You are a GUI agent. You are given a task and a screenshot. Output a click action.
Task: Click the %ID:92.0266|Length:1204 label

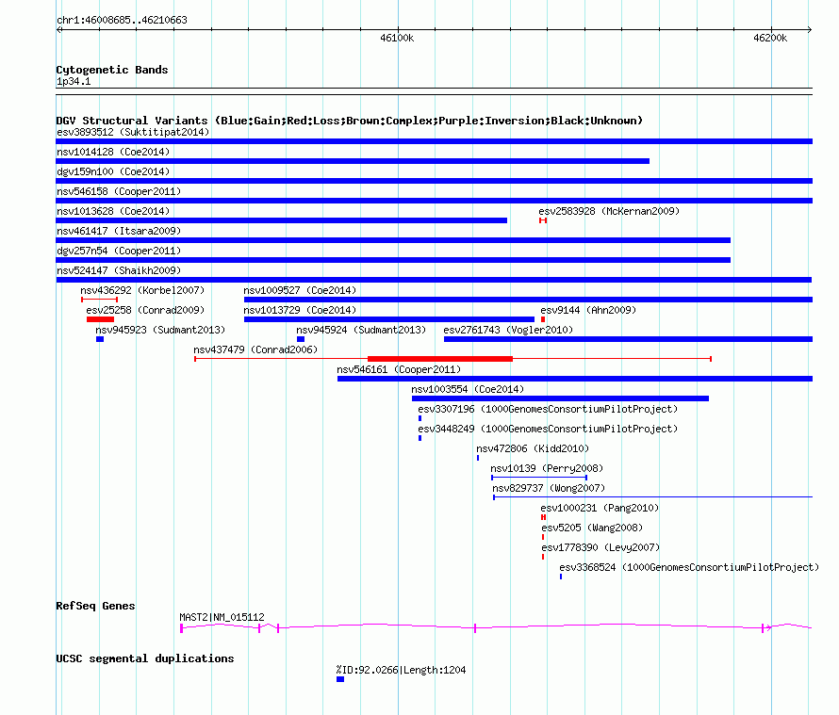pyautogui.click(x=401, y=670)
